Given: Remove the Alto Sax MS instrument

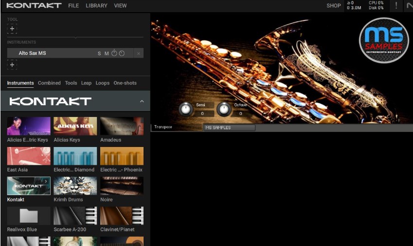Looking at the screenshot, I should point(139,53).
